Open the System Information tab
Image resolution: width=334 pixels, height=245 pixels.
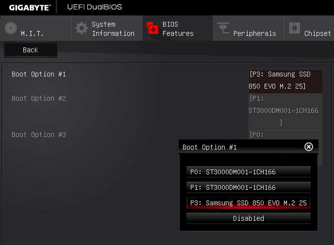pyautogui.click(x=107, y=28)
